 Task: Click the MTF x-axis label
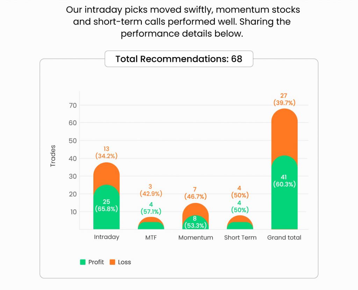point(151,237)
